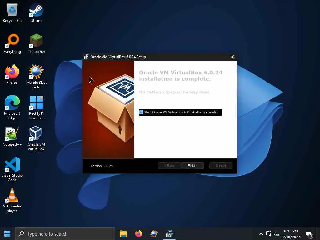Select the TLauncher desktop icon
Image resolution: width=320 pixels, height=240 pixels.
[36, 44]
